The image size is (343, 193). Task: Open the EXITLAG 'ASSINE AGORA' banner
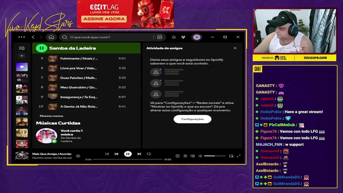[x=104, y=19]
